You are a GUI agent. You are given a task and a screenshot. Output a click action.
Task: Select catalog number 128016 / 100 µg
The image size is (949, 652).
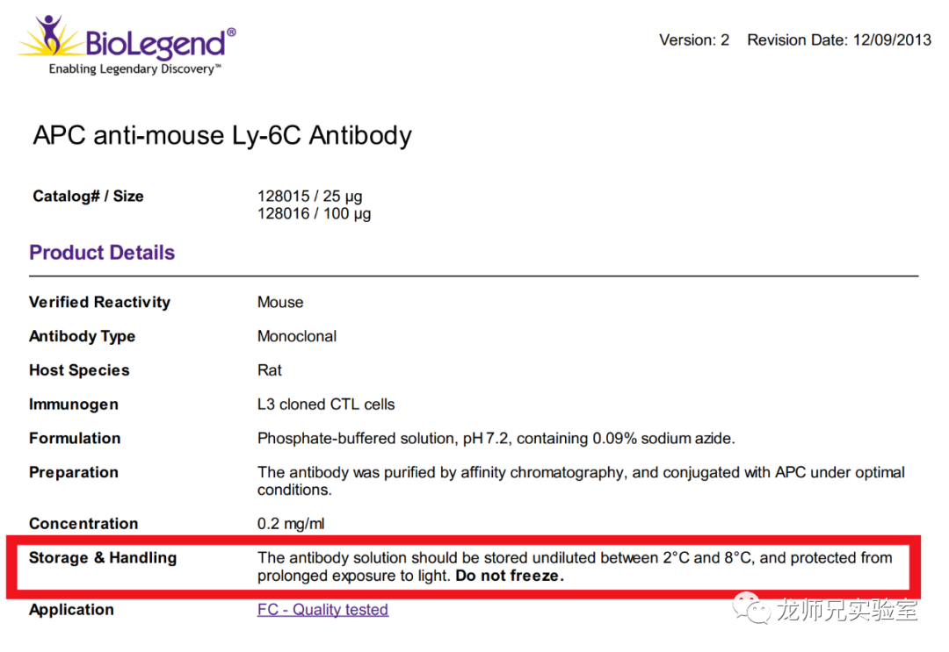[x=314, y=214]
